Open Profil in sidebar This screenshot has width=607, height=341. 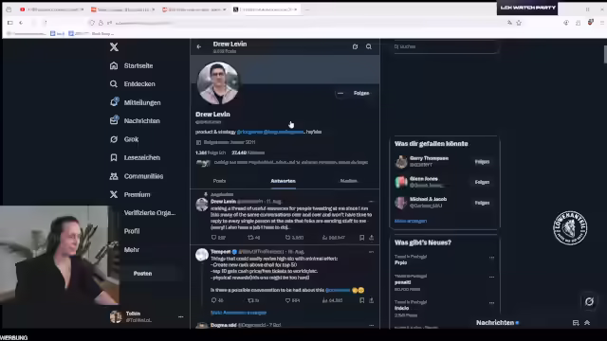tap(132, 231)
